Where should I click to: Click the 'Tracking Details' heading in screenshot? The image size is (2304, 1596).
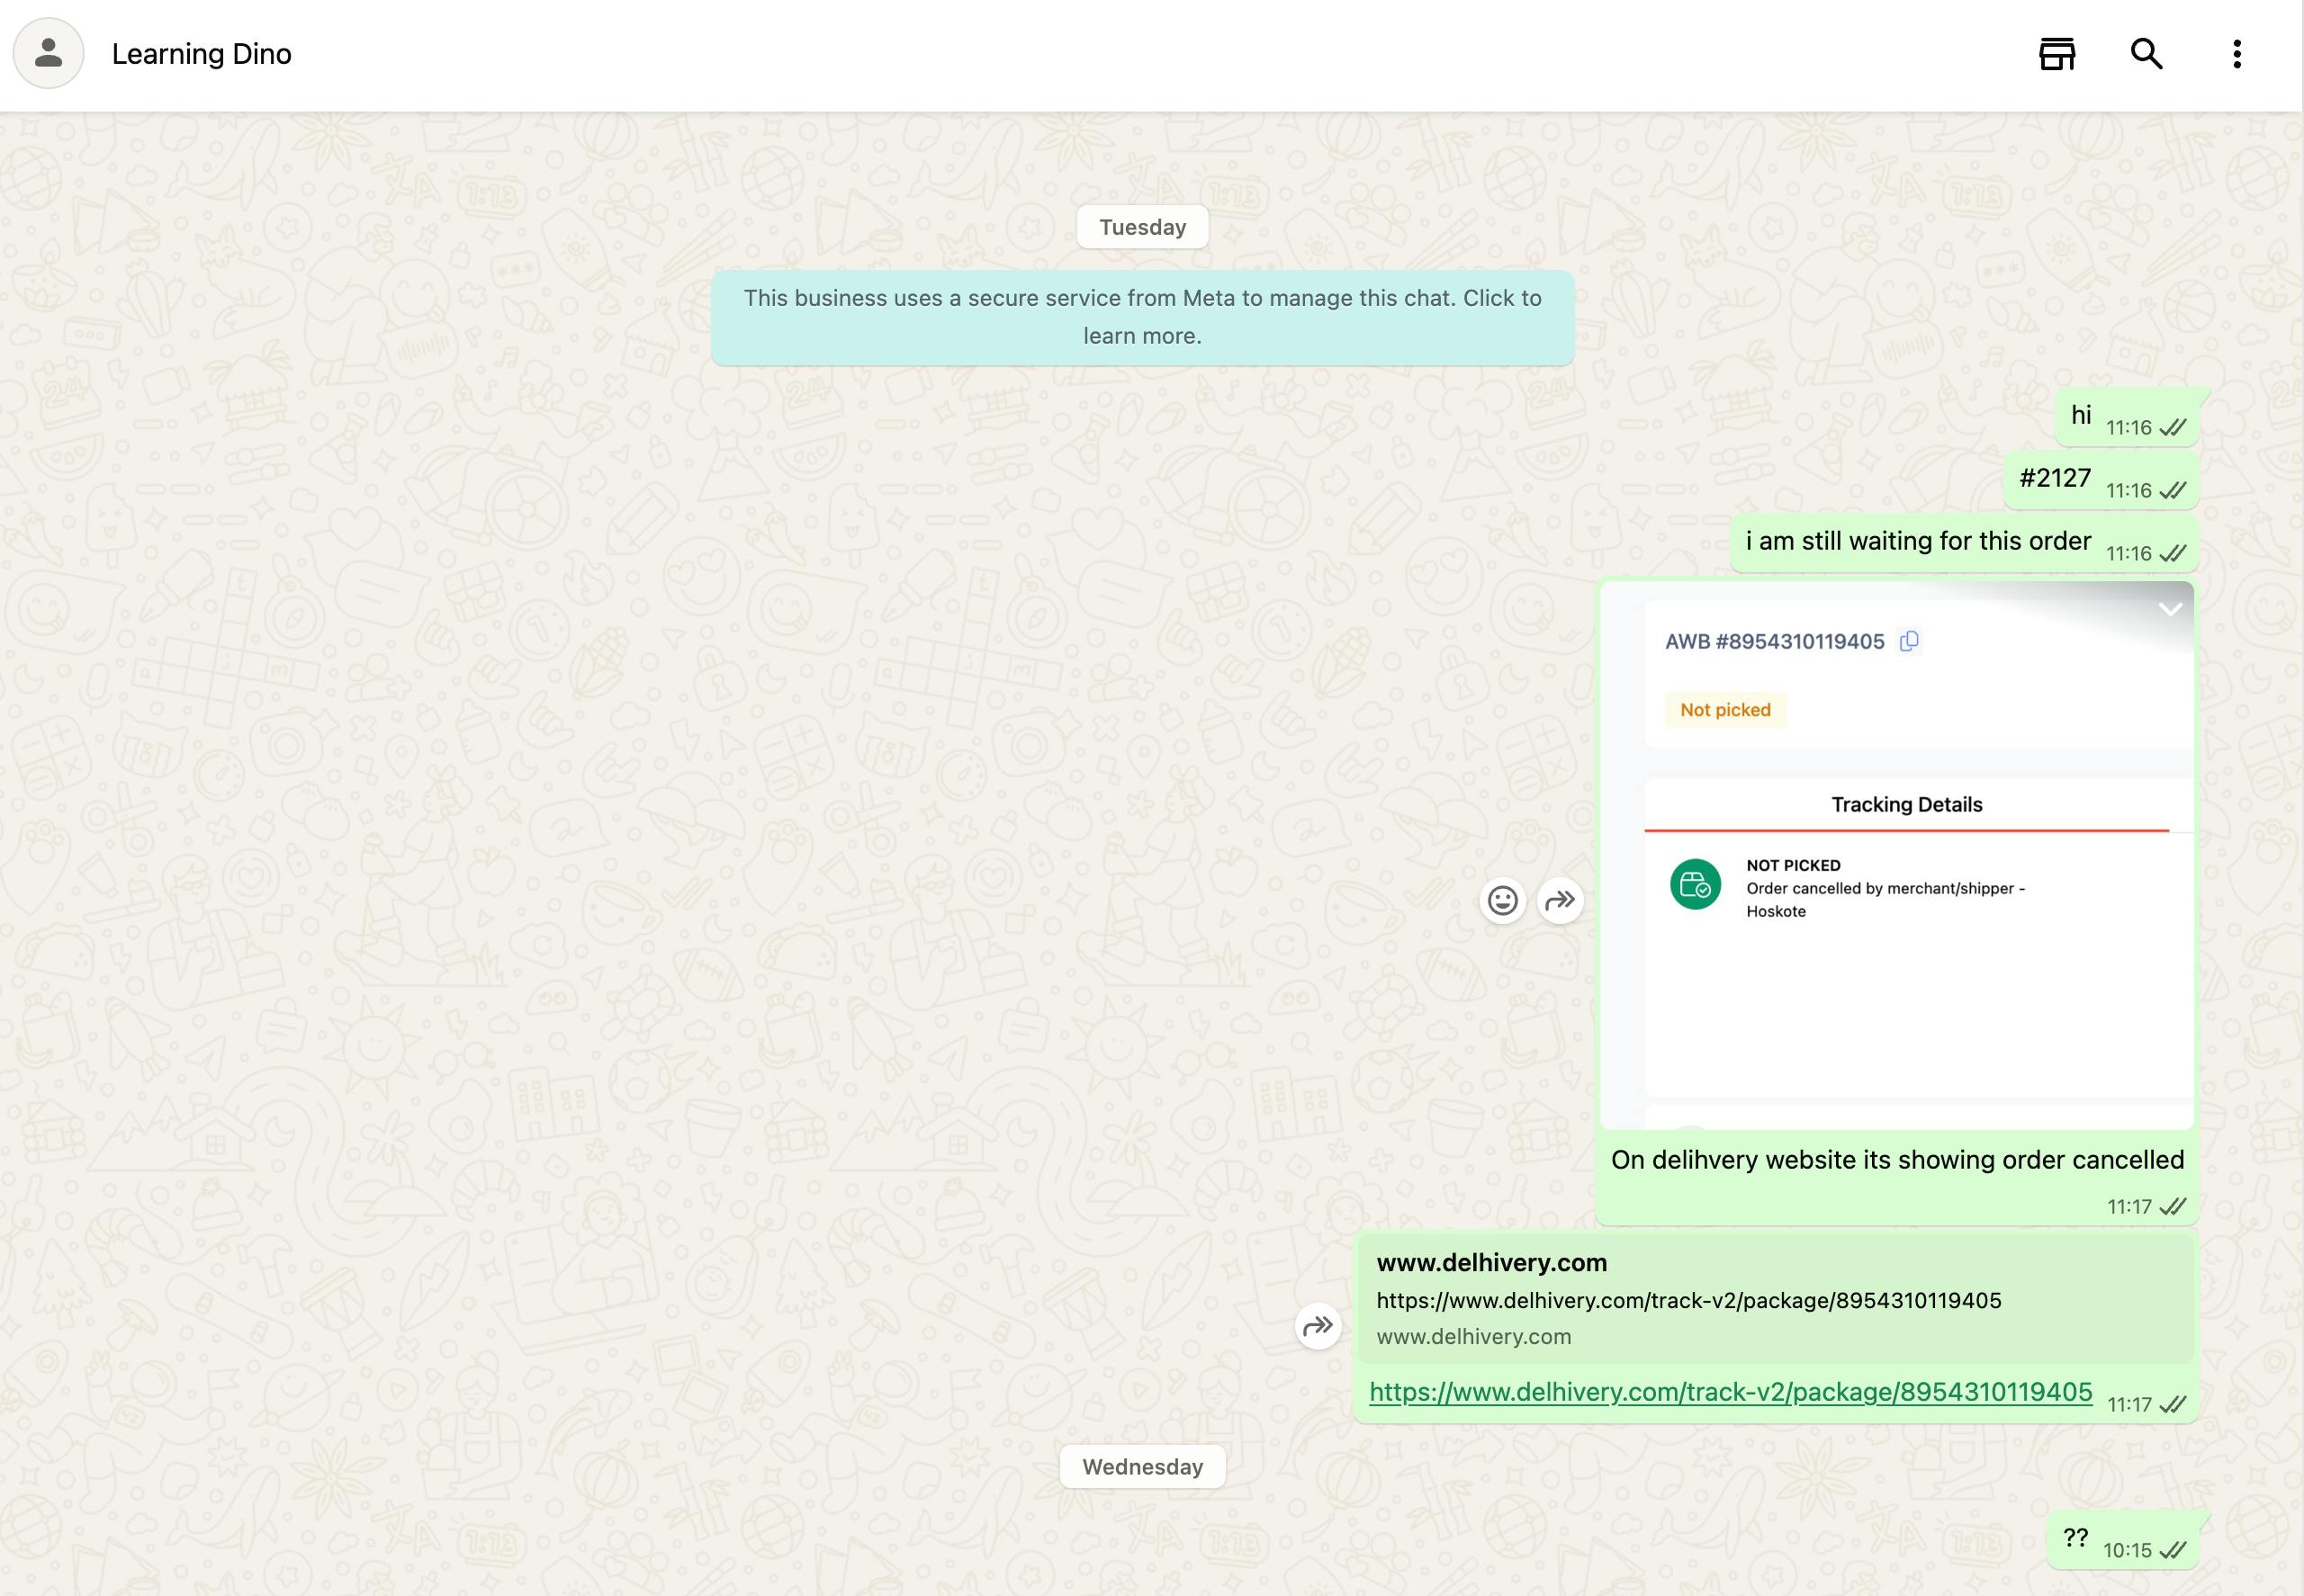1907,805
